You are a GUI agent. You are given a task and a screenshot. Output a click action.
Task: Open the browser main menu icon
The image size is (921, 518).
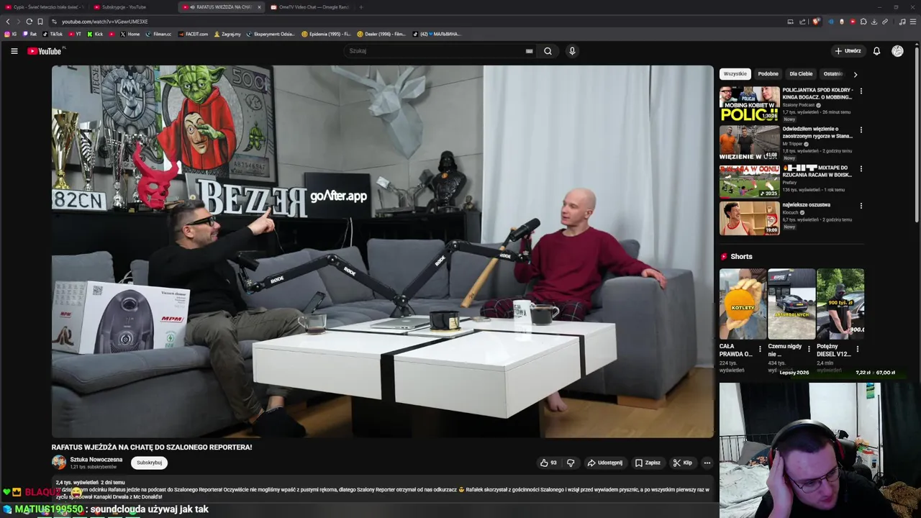click(x=912, y=22)
